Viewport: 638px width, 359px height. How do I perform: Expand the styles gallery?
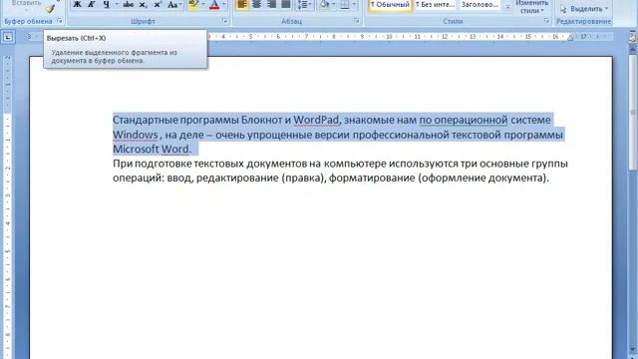pos(507,7)
